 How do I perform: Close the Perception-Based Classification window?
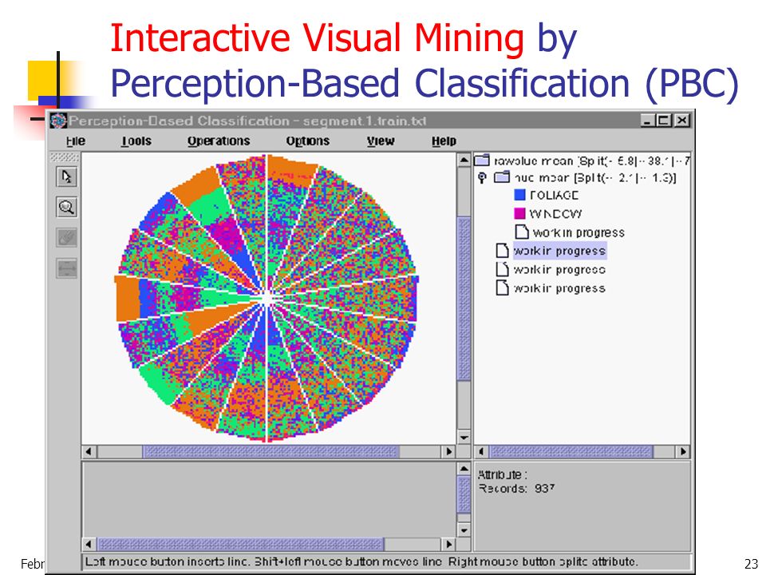point(682,121)
